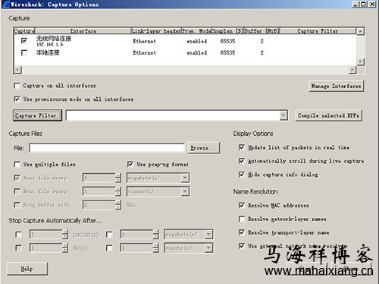379x284 pixels.
Task: Toggle Use external network name resolver
Action: pyautogui.click(x=242, y=246)
